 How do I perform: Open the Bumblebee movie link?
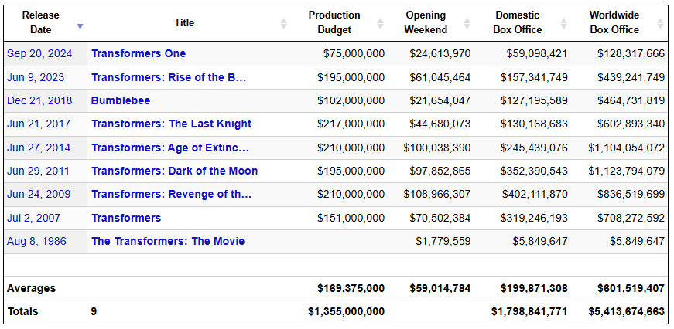point(121,101)
